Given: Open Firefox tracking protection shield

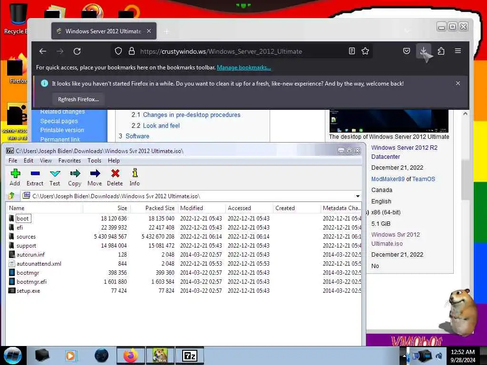Looking at the screenshot, I should [118, 51].
